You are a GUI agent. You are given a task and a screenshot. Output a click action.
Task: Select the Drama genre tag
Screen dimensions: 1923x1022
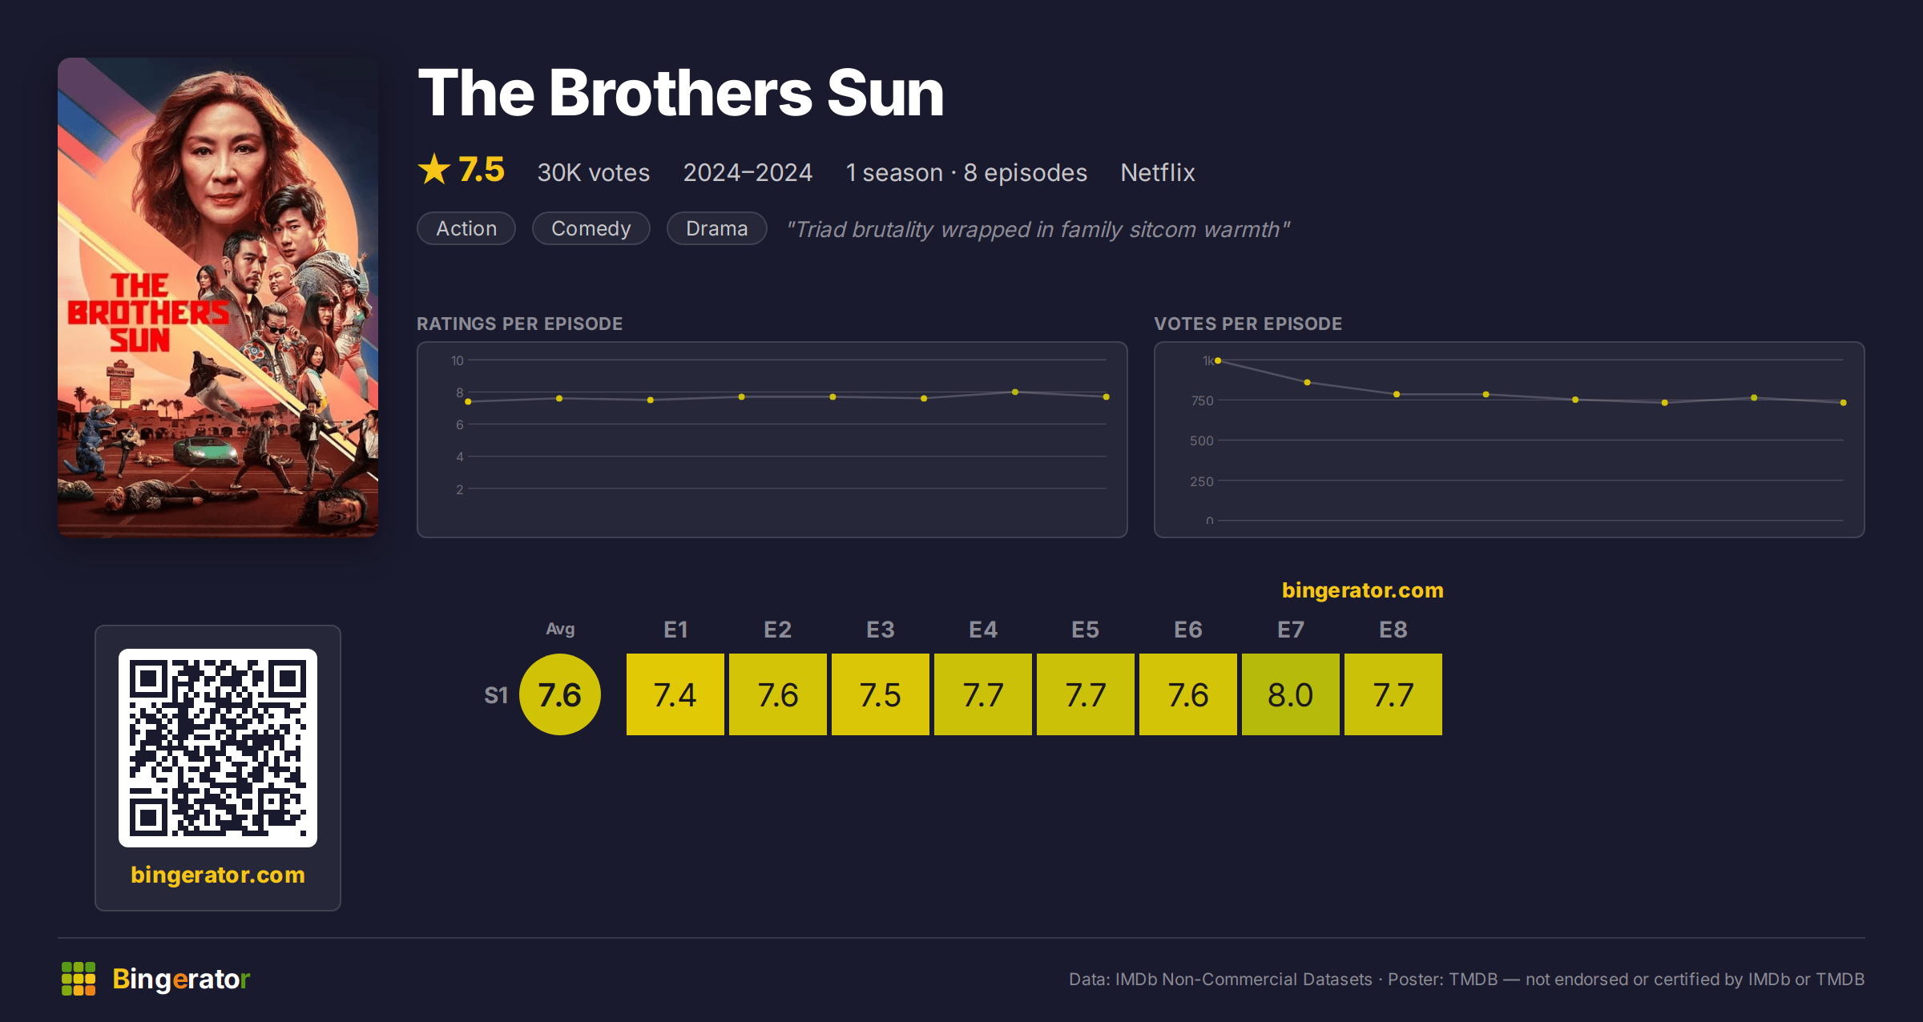[x=717, y=228]
